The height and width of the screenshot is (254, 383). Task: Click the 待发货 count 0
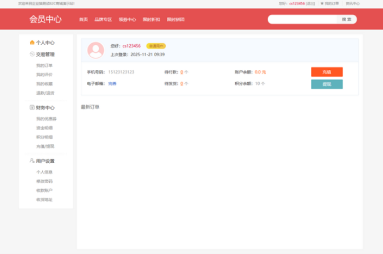[182, 84]
